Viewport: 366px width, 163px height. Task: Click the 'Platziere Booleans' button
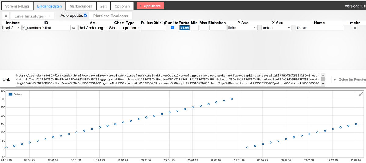click(110, 16)
